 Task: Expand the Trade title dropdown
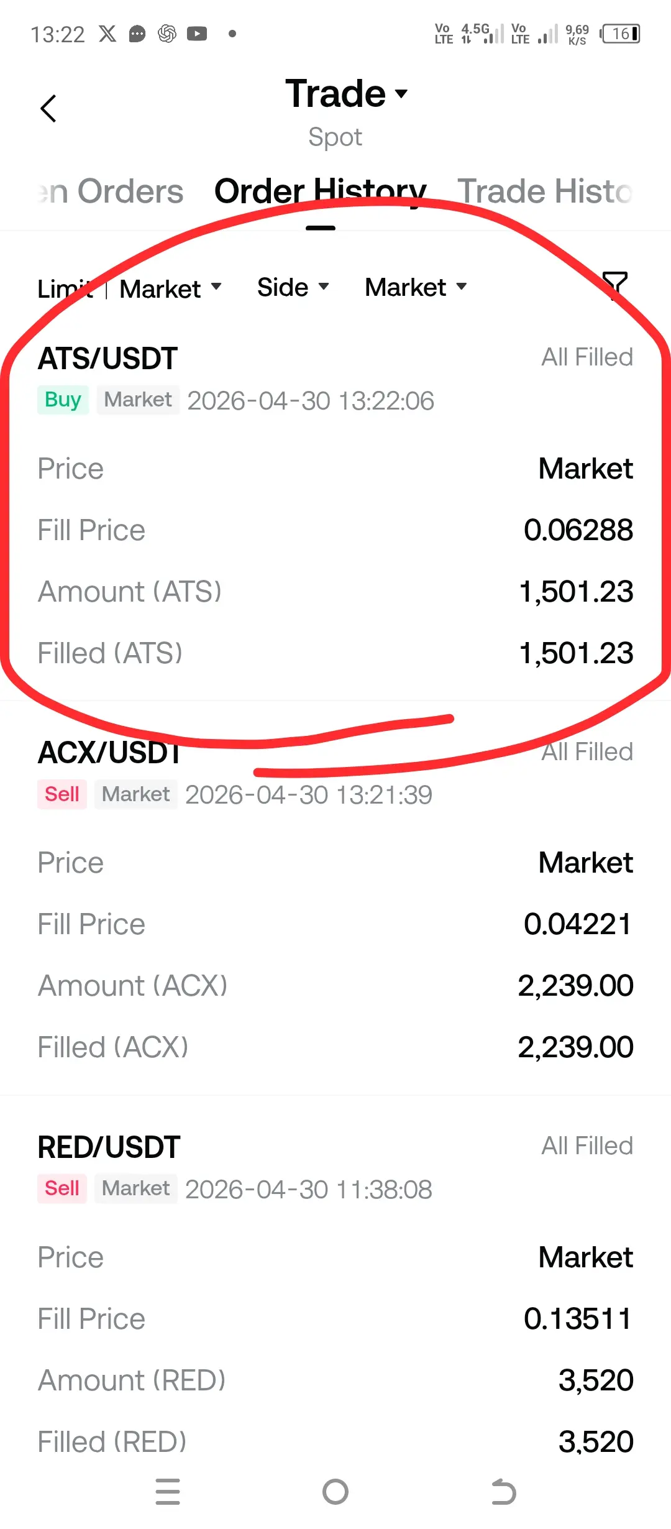pyautogui.click(x=346, y=94)
